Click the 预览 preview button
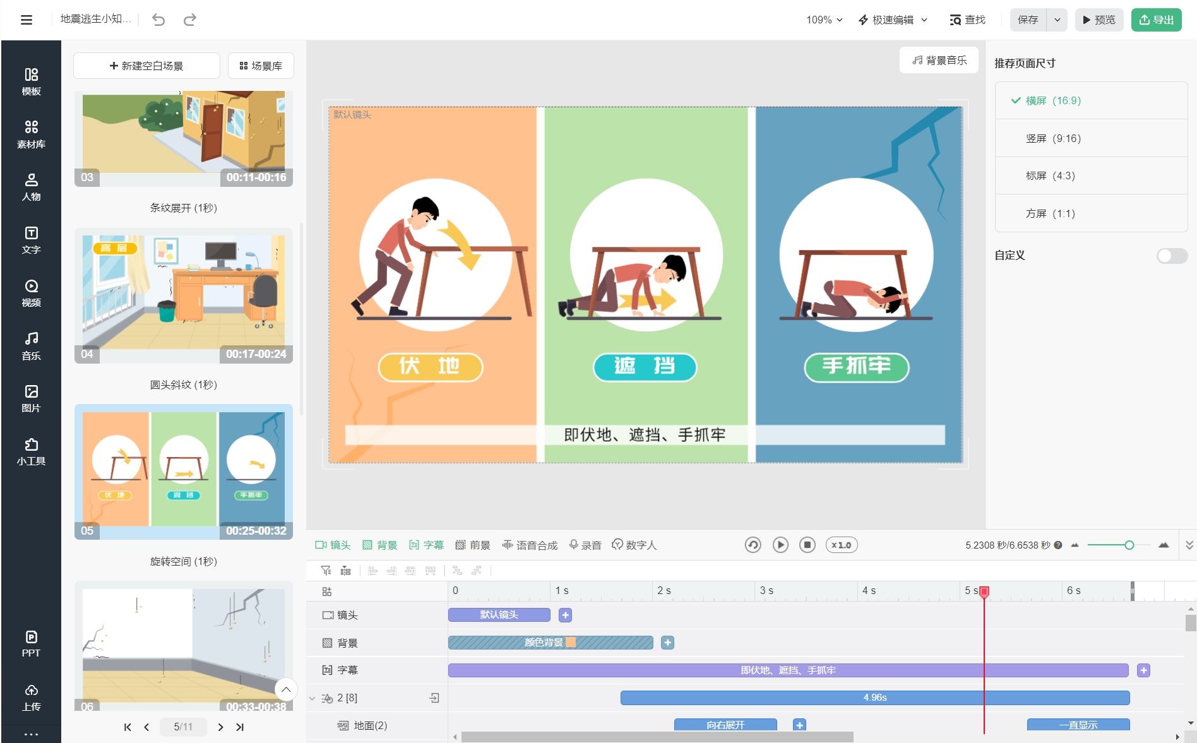This screenshot has width=1197, height=743. (1099, 20)
